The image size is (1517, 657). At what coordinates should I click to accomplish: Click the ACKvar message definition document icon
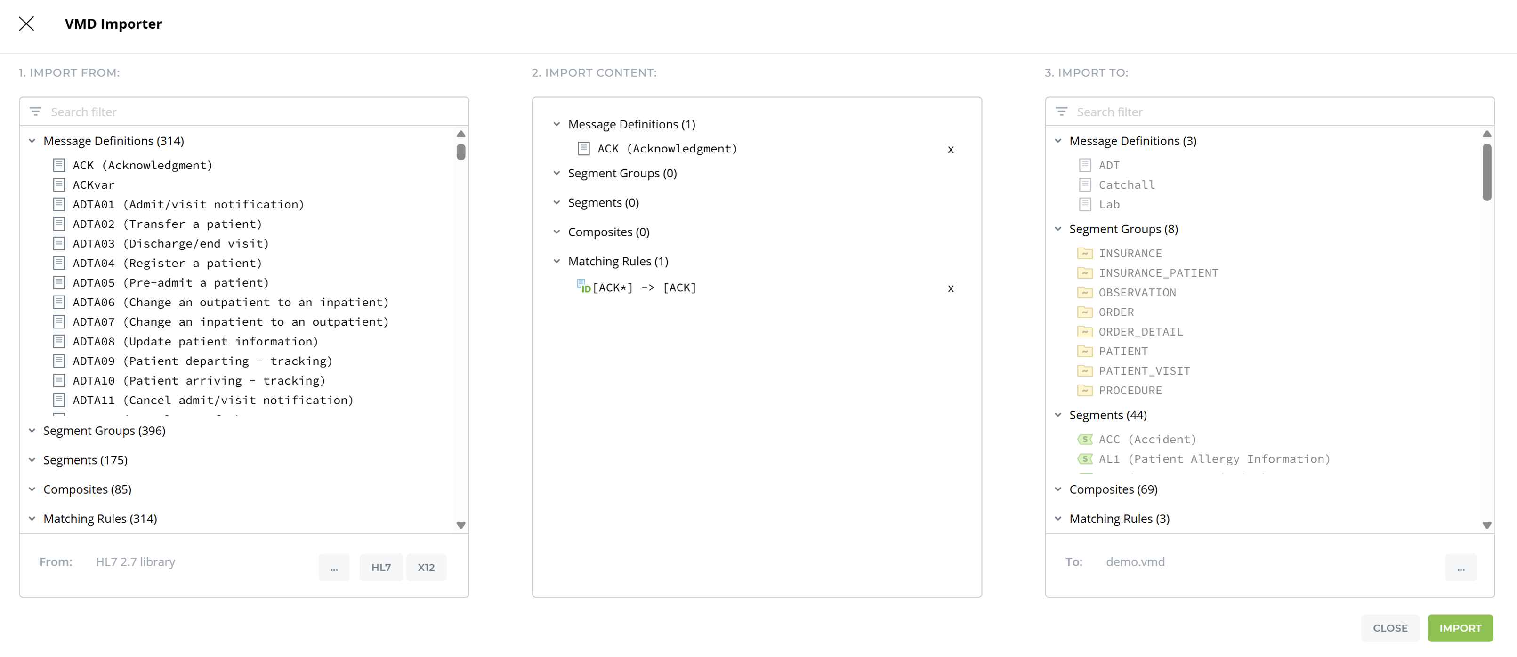(x=59, y=185)
